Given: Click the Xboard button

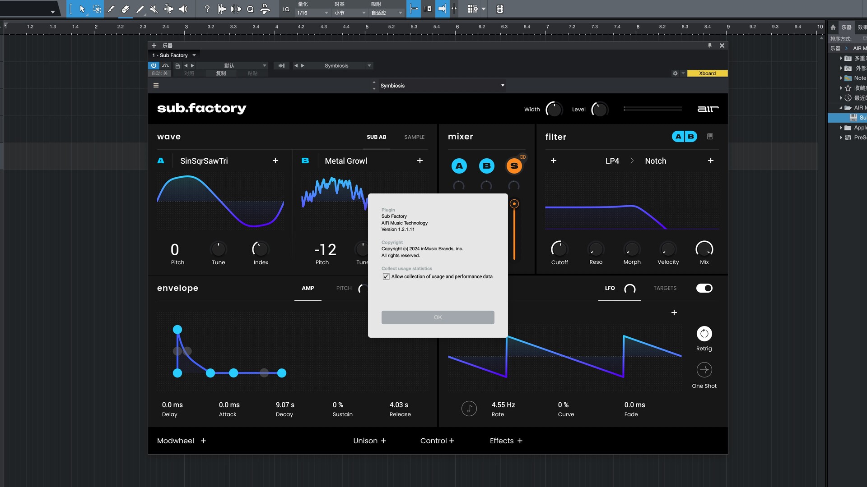Looking at the screenshot, I should click(x=707, y=73).
